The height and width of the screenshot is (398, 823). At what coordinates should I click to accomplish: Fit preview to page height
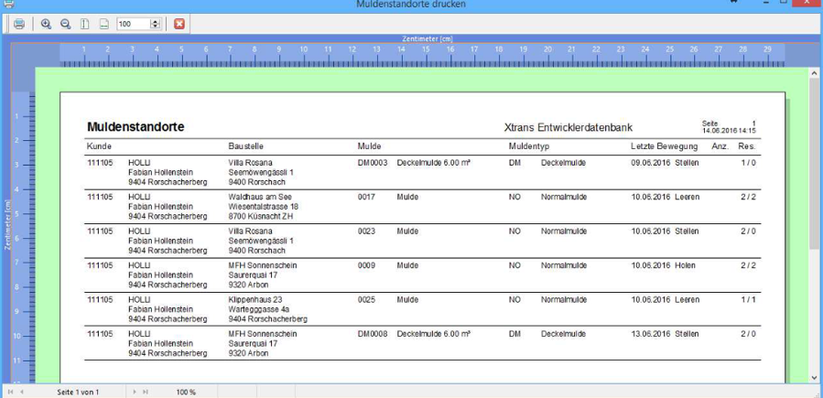click(x=85, y=24)
